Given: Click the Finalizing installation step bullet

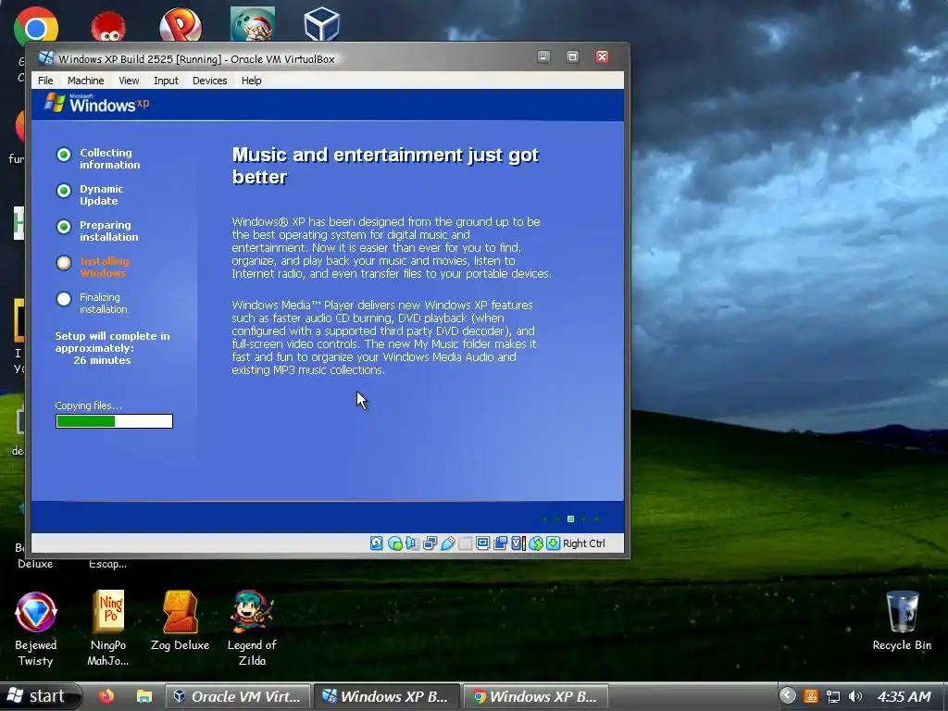Looking at the screenshot, I should (x=64, y=299).
